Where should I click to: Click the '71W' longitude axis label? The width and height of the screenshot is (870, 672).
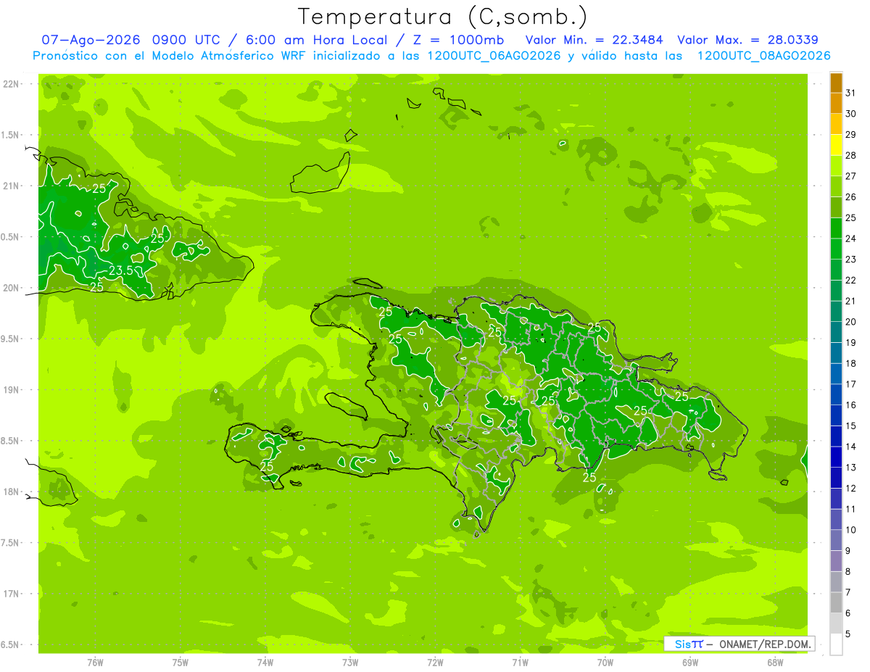tap(520, 663)
